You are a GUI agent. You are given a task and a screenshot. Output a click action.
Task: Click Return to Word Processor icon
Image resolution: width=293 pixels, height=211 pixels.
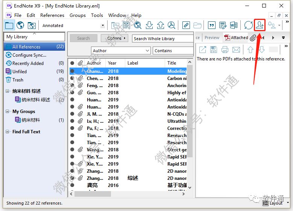[234, 25]
